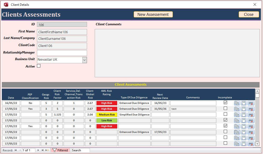This screenshot has height=154, width=263.
Task: Go to the first record using the navigation arrow
Action: (16, 150)
